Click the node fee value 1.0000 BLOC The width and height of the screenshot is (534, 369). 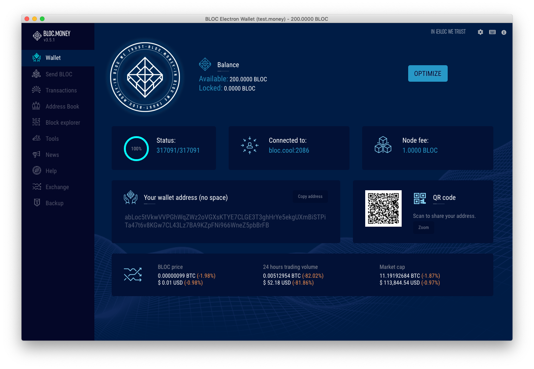coord(420,150)
